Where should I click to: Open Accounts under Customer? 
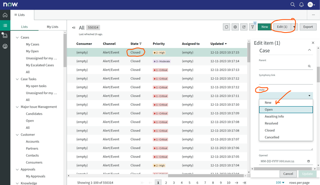tap(33, 141)
